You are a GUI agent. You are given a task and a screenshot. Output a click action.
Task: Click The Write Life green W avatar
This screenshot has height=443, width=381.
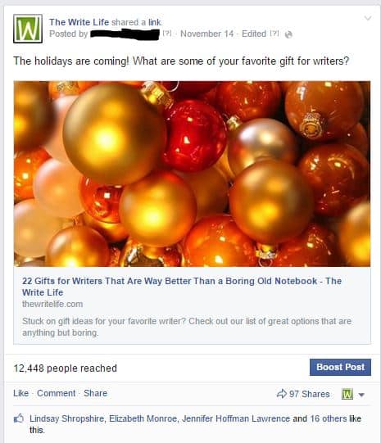point(28,29)
